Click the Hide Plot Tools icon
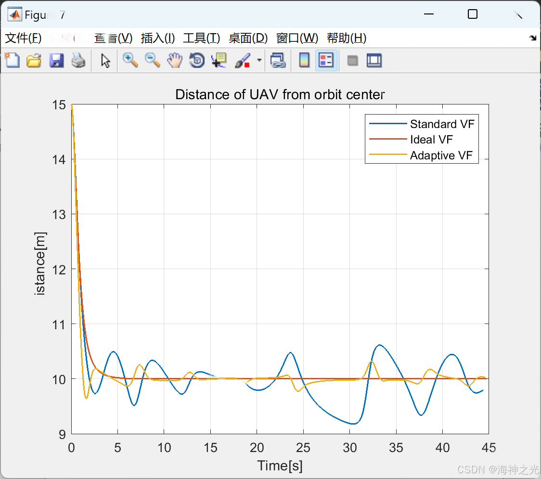Viewport: 541px width, 479px height. tap(352, 61)
